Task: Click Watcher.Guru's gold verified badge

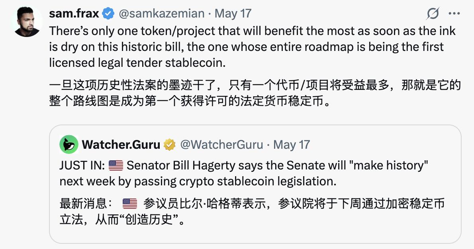Action: (170, 144)
